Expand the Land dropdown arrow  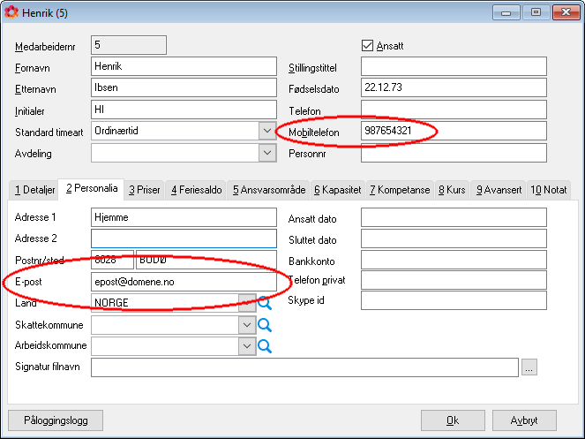[x=246, y=303]
